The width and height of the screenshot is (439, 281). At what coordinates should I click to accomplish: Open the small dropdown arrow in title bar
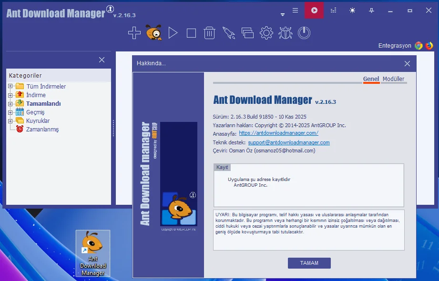pyautogui.click(x=283, y=15)
